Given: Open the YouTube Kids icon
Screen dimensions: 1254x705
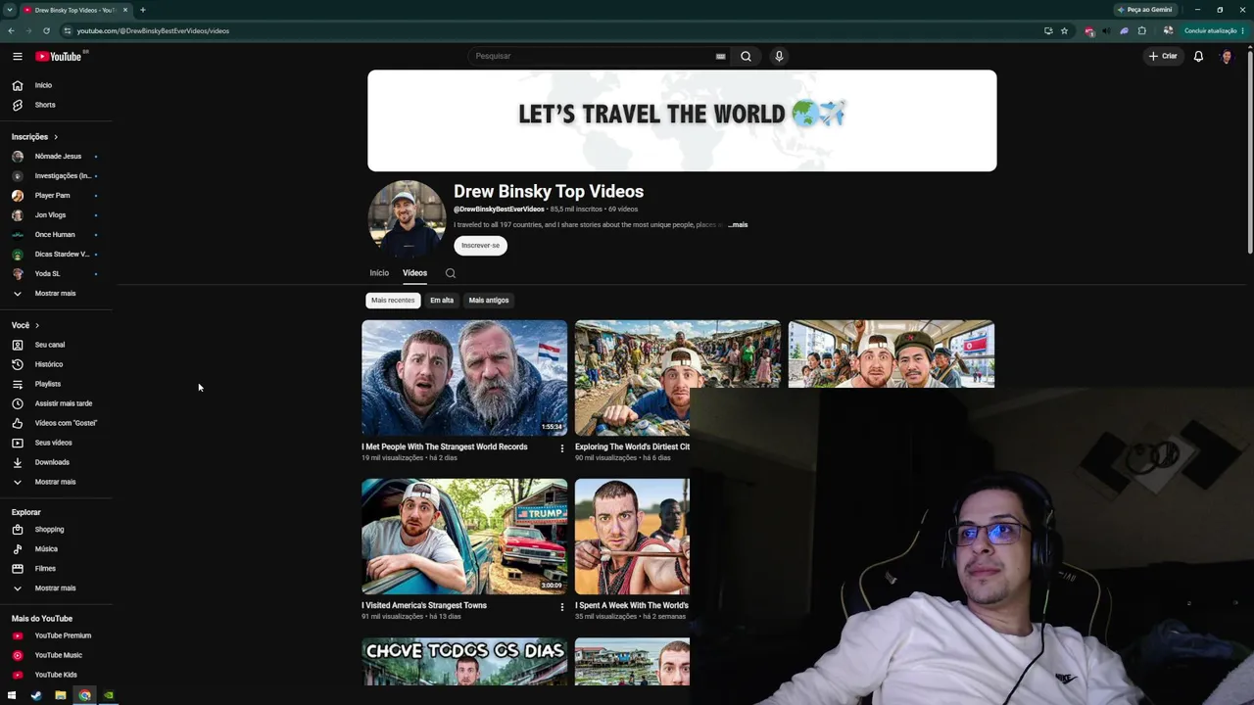Looking at the screenshot, I should coord(18,675).
